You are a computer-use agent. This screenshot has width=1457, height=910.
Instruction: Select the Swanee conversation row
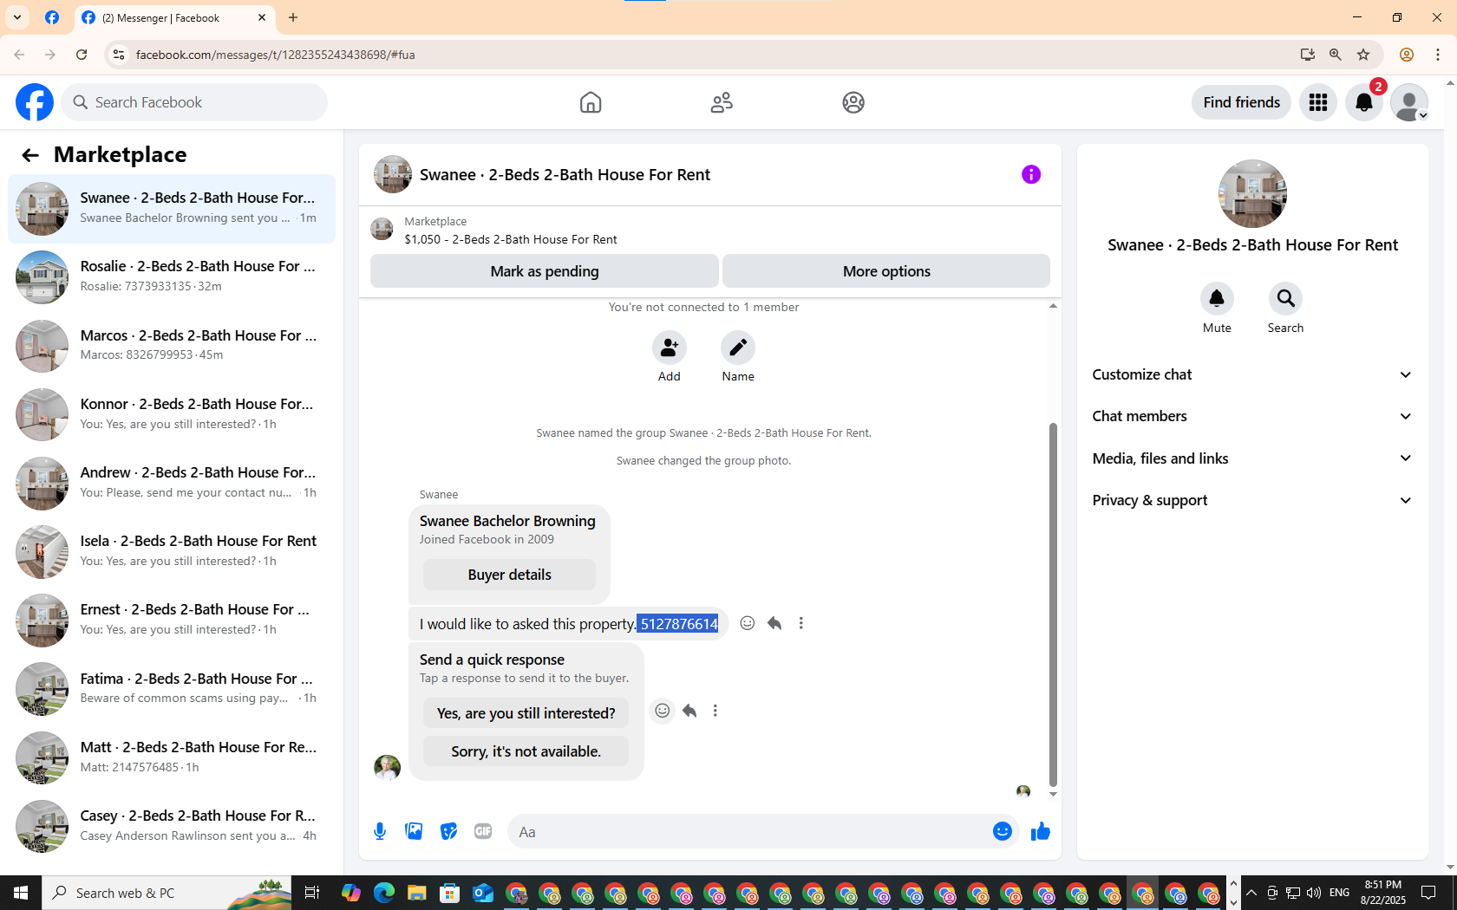coord(172,209)
